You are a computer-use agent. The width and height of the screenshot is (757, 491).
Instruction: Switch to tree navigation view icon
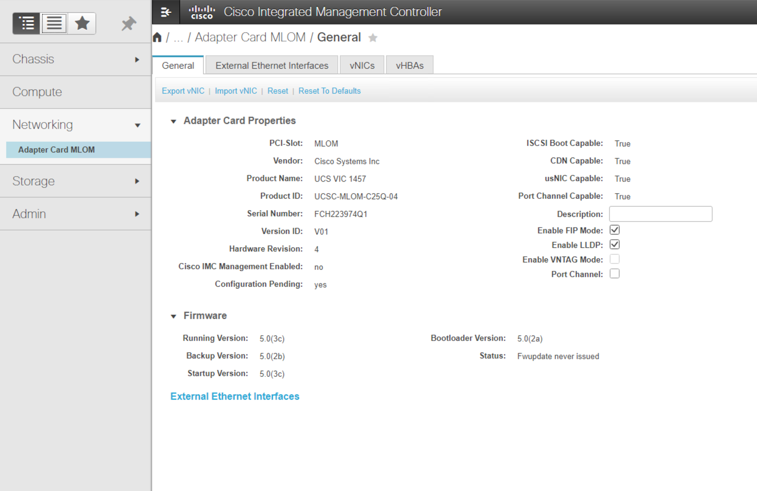click(26, 23)
